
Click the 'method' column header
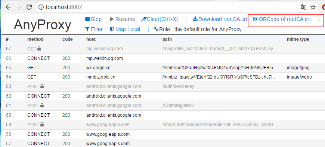tap(35, 39)
